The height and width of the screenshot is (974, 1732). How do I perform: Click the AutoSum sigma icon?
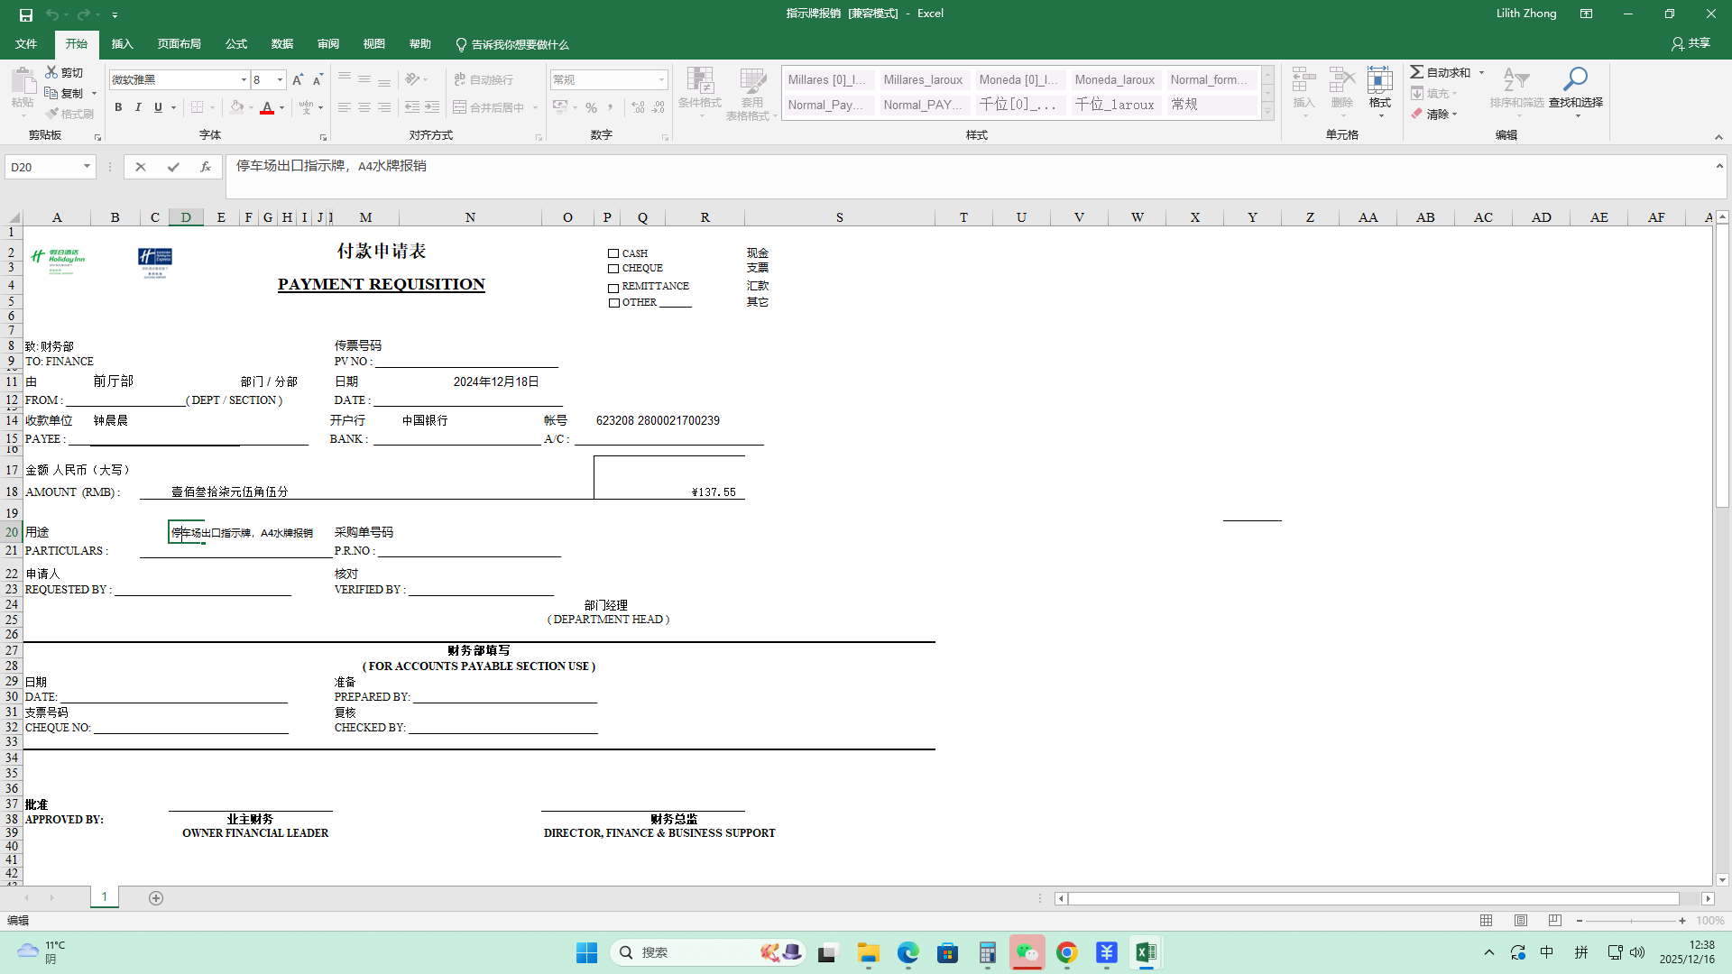(x=1417, y=72)
